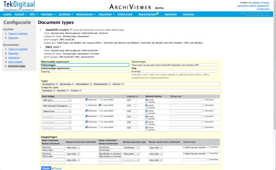The height and width of the screenshot is (170, 276).
Task: Open the Gehele archief menu item
Action: (x=125, y=14)
